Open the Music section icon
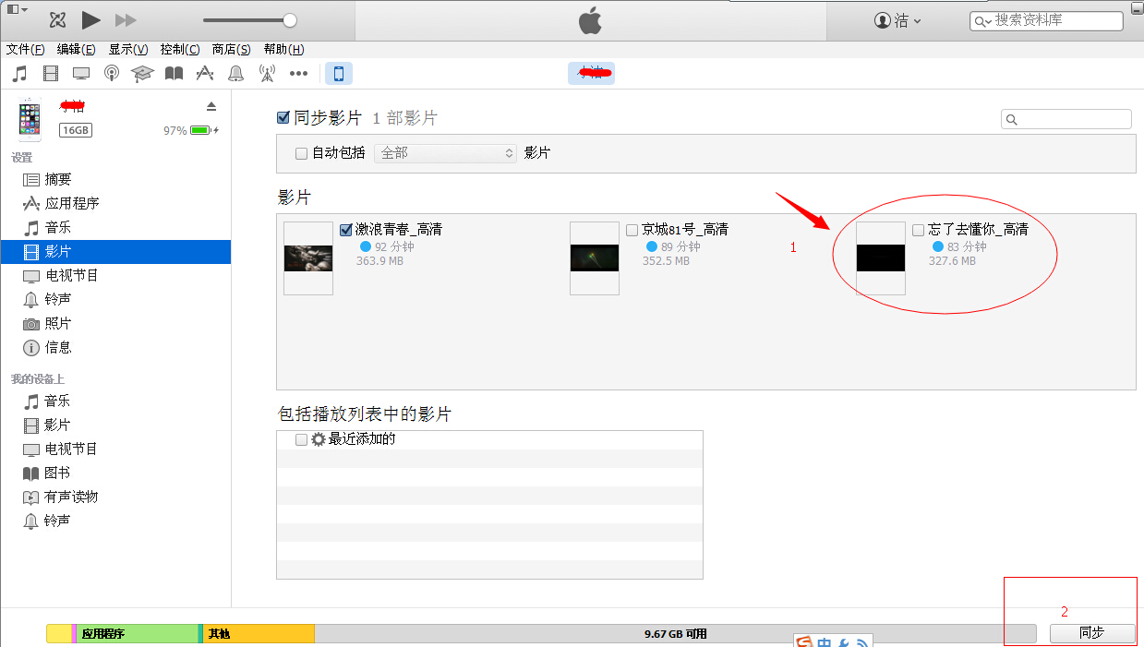 (18, 73)
